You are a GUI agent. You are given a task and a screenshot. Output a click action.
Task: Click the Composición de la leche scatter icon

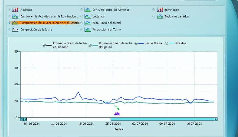point(15,30)
